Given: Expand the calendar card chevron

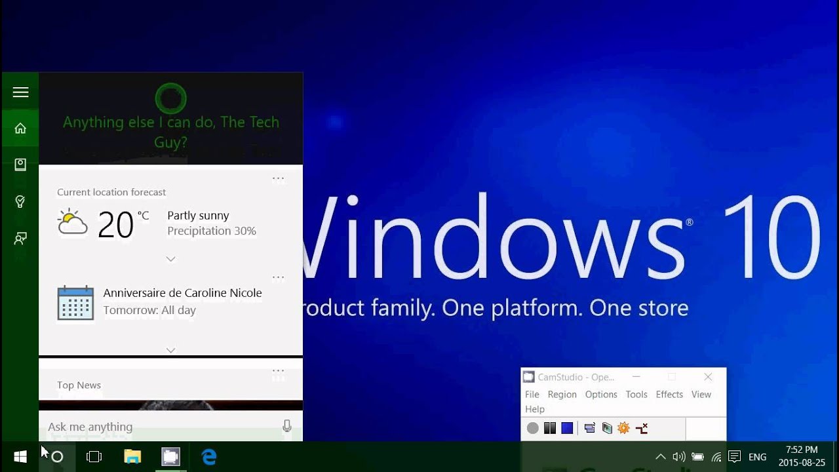Looking at the screenshot, I should 170,350.
